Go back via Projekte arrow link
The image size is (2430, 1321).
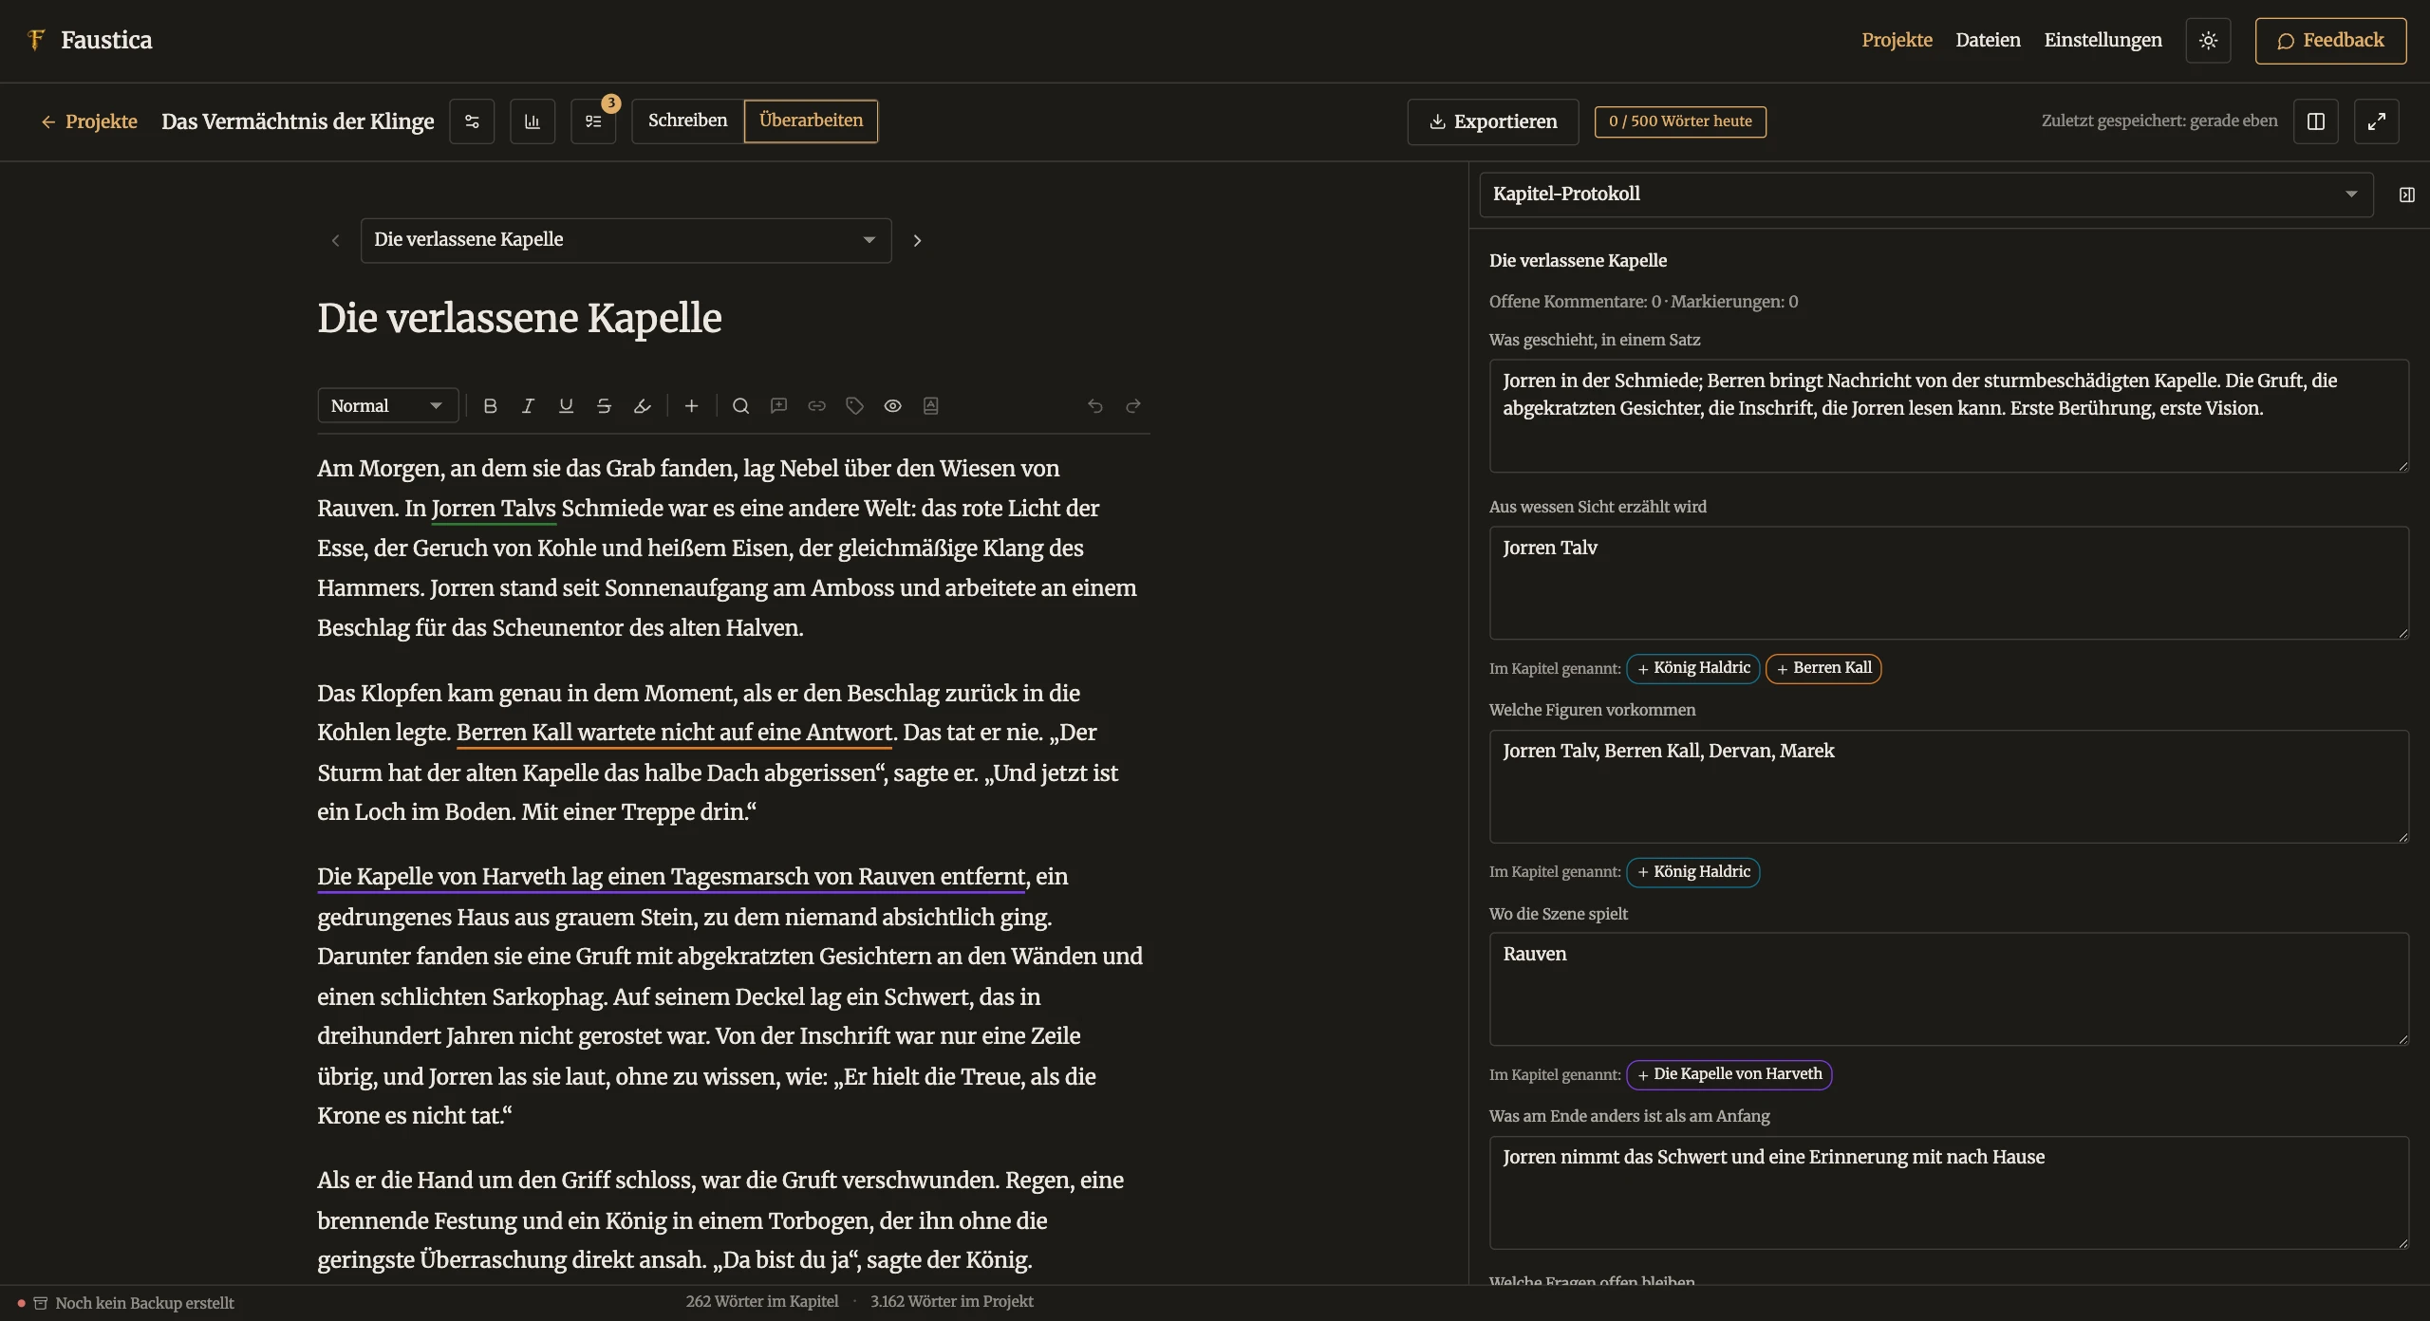pos(89,121)
